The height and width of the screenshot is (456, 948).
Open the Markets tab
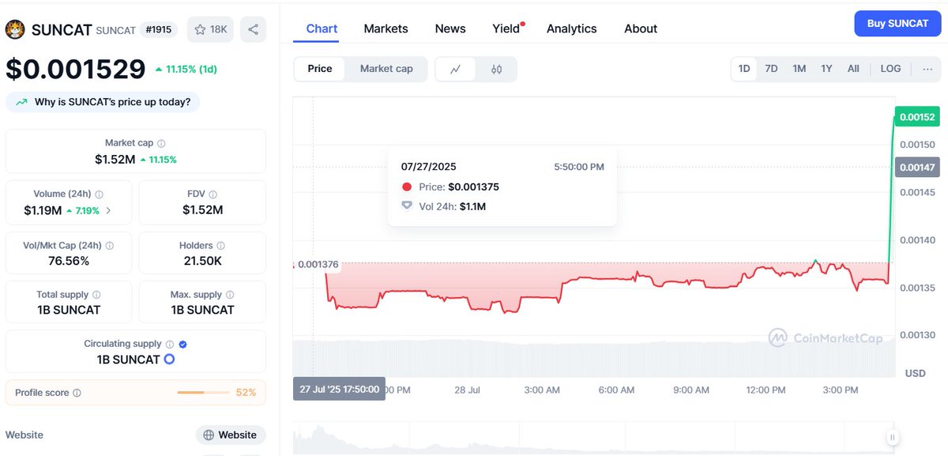click(x=386, y=28)
